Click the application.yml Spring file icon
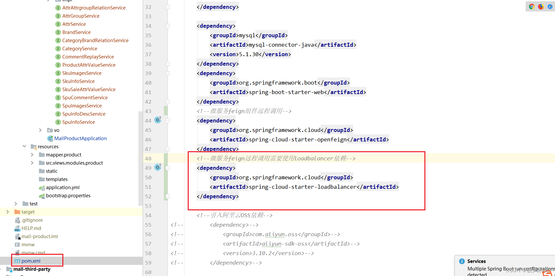 pos(42,187)
